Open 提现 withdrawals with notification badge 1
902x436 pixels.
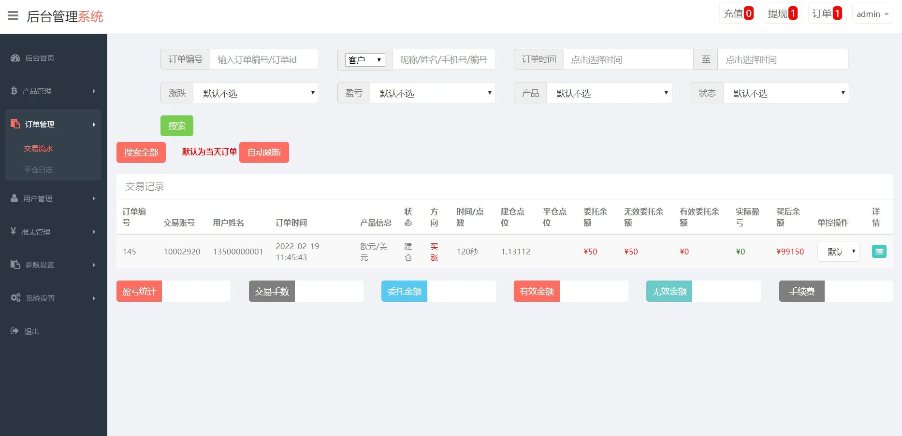pyautogui.click(x=782, y=13)
